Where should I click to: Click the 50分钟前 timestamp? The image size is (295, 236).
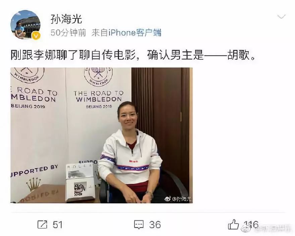tap(68, 33)
